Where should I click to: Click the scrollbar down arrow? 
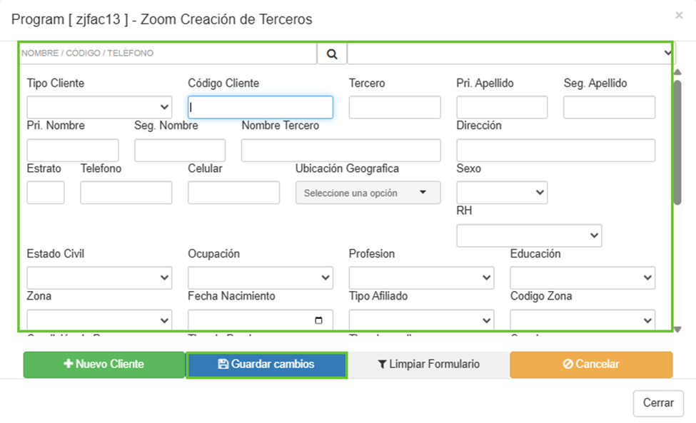tap(677, 322)
